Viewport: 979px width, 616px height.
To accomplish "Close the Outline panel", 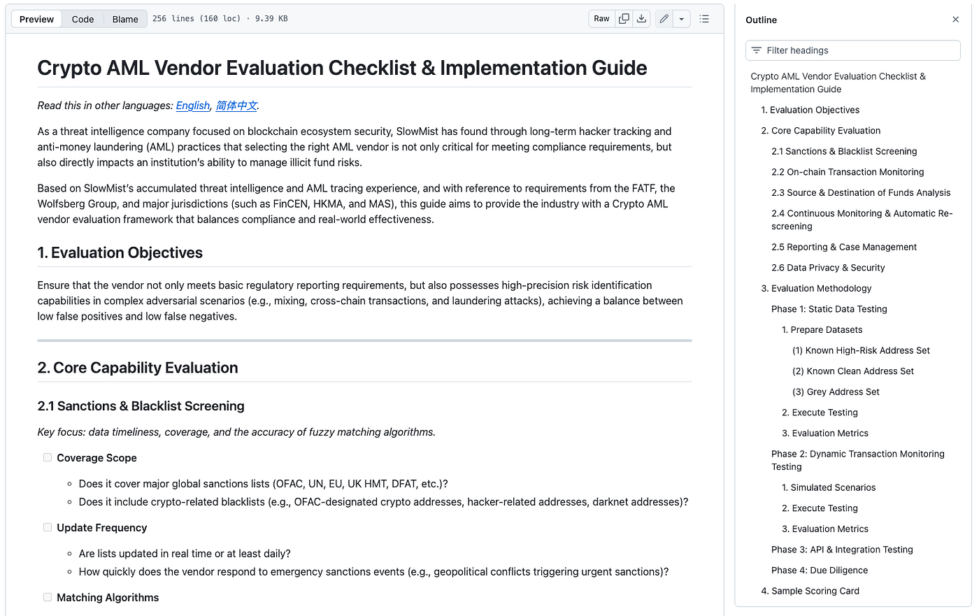I will coord(955,20).
